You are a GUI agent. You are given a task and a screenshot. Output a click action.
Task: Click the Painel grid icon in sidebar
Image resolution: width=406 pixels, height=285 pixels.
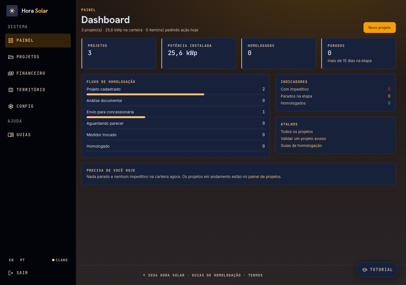pos(11,41)
